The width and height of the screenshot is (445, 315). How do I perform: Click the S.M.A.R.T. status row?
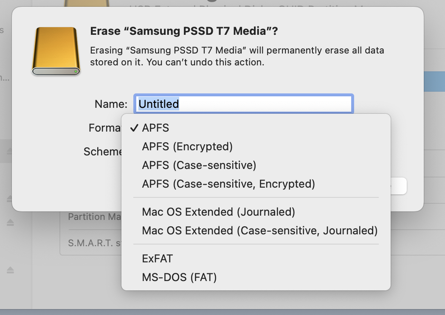pos(95,243)
